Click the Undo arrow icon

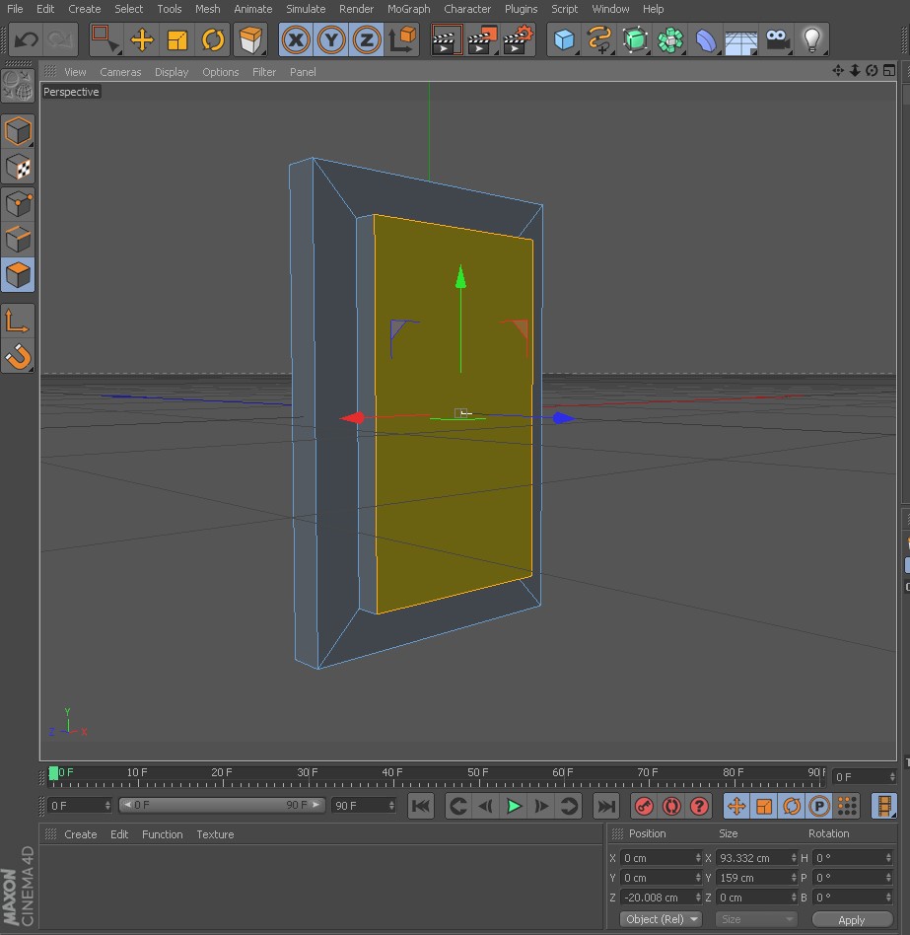pos(27,40)
